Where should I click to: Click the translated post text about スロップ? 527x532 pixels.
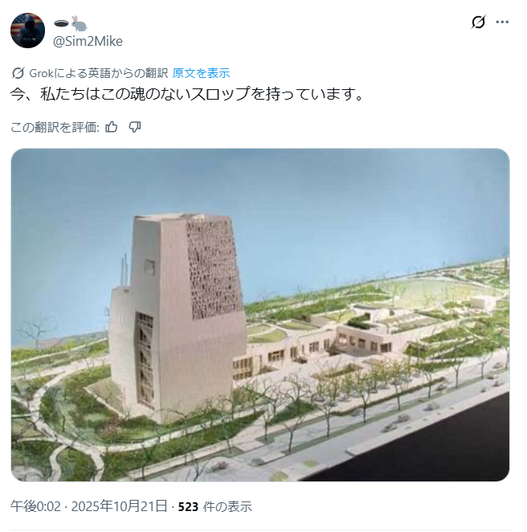(x=187, y=94)
